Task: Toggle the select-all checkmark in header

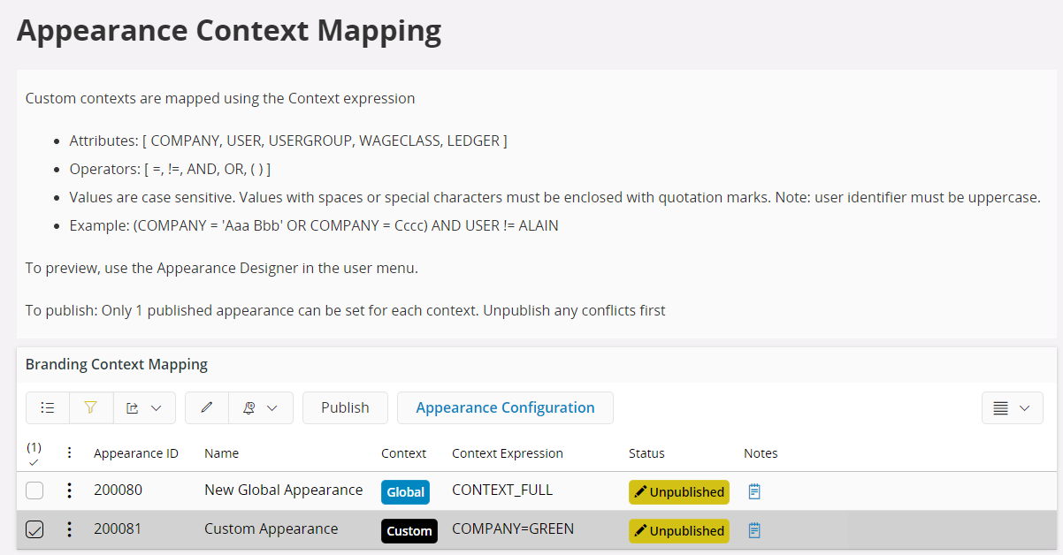Action: click(34, 461)
